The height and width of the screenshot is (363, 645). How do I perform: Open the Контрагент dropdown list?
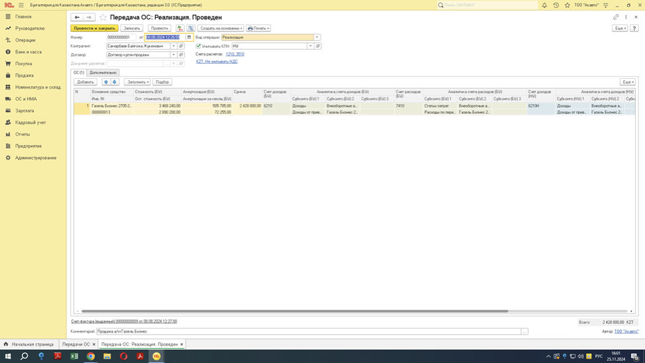174,46
